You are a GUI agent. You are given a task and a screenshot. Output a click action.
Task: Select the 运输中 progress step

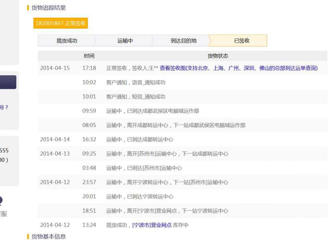(x=125, y=41)
